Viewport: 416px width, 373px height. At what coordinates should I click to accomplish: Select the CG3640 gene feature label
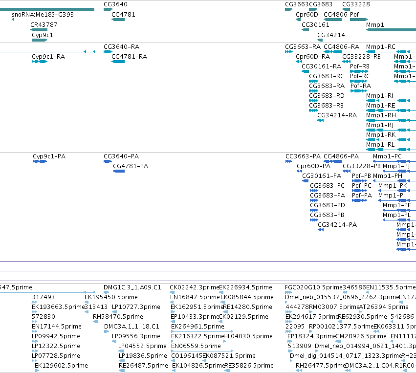(115, 4)
